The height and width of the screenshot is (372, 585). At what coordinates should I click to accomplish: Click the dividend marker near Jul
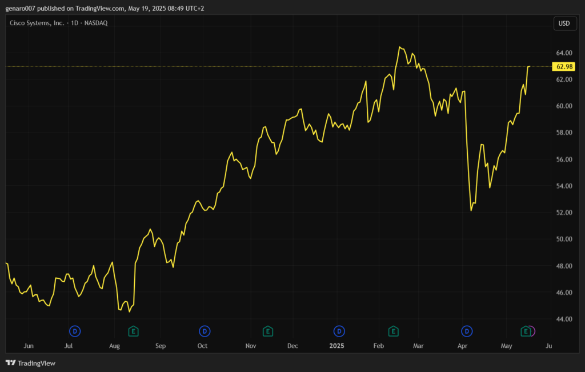[75, 331]
